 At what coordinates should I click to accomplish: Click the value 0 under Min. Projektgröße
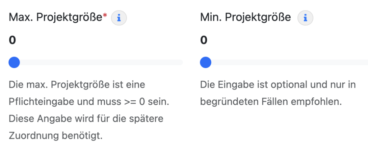(204, 40)
